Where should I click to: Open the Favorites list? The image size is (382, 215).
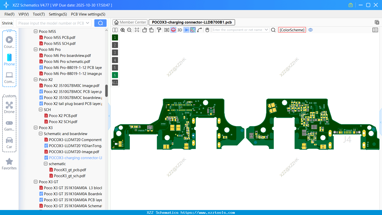point(9,164)
